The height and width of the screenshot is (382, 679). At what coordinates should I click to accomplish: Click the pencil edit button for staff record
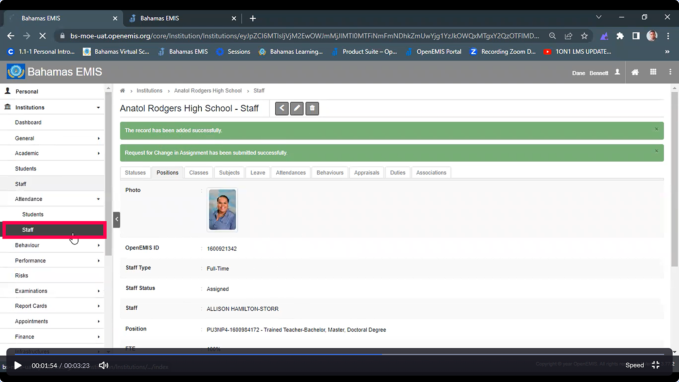pos(297,108)
